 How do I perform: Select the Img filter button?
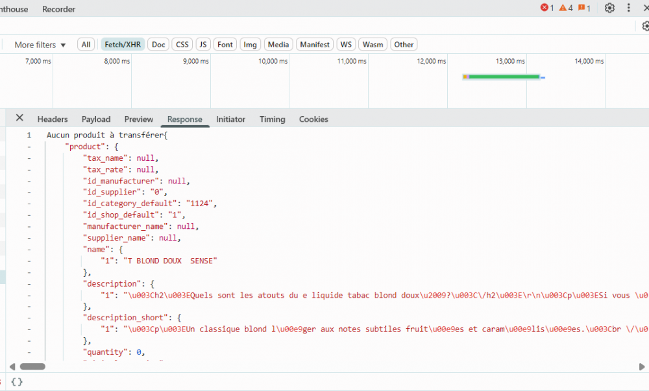coord(251,45)
